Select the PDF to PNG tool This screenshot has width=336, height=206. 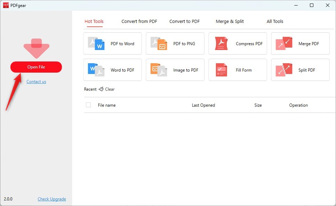175,43
